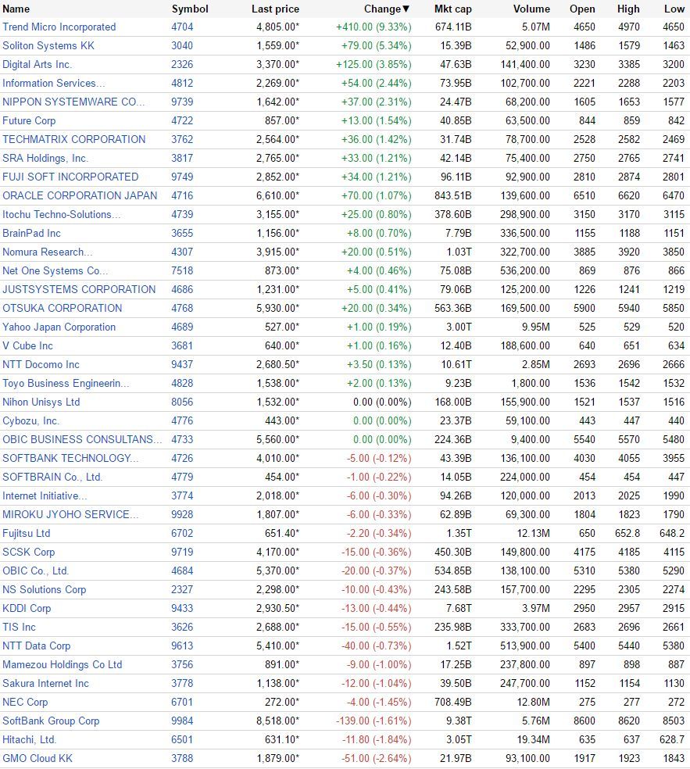This screenshot has height=769, width=690.
Task: Open Information Services company link
Action: (x=53, y=83)
